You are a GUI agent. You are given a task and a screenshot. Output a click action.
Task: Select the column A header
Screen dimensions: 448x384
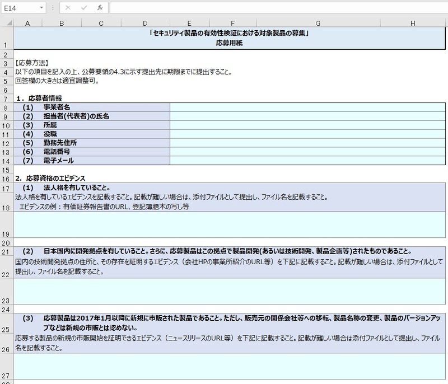(27, 23)
